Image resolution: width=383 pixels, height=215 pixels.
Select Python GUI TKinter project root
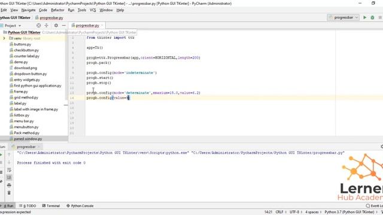(24, 32)
